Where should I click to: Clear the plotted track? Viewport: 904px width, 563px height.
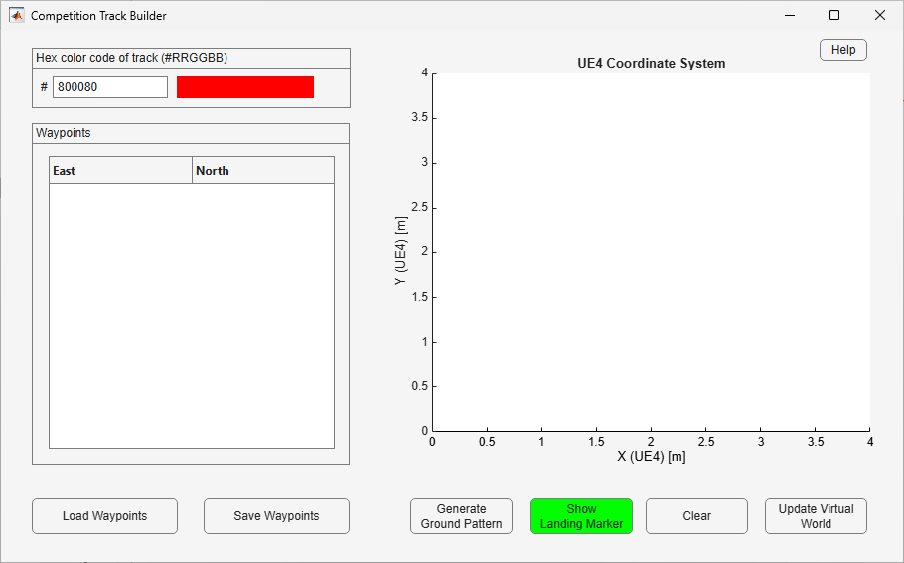[696, 516]
